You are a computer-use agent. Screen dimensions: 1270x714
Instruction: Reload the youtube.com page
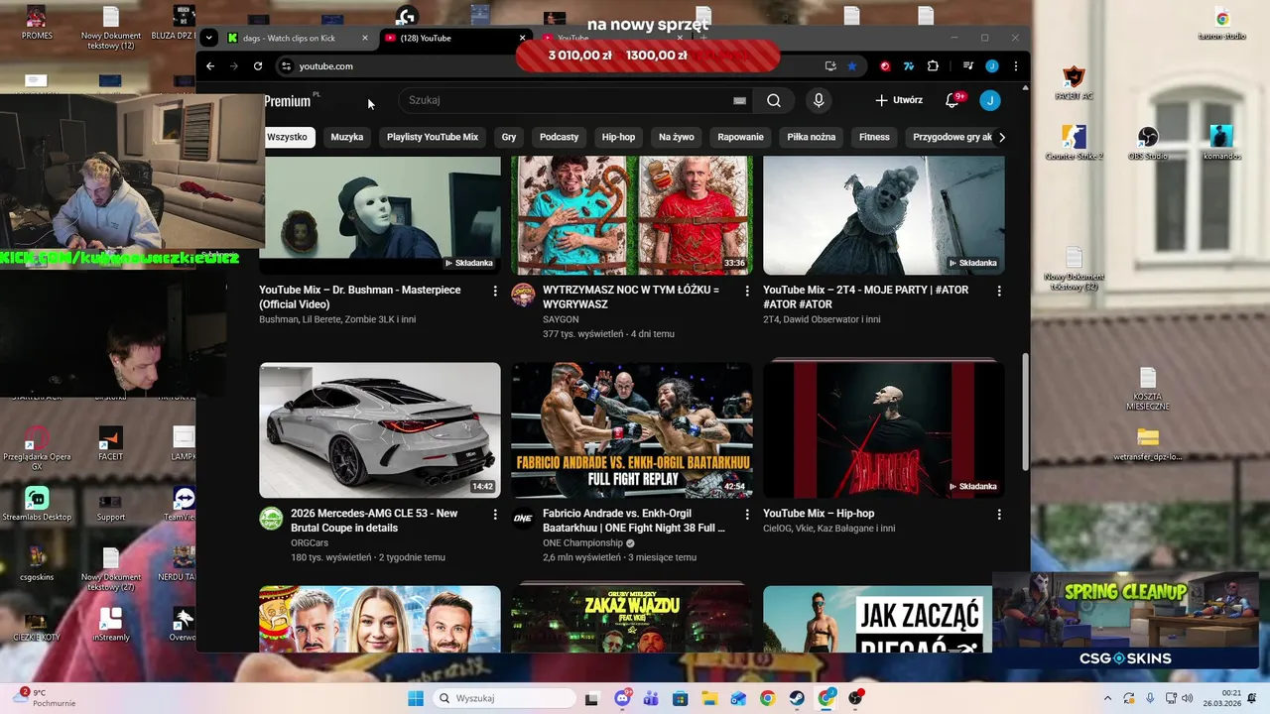point(258,66)
